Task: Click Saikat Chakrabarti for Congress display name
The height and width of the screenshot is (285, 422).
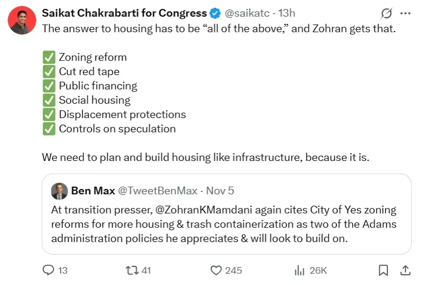Action: 124,13
